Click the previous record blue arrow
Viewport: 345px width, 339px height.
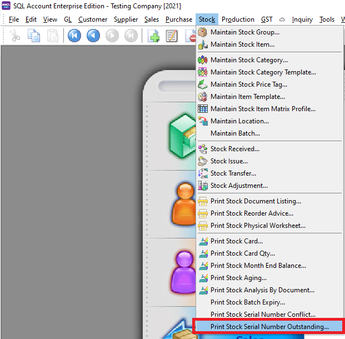93,36
